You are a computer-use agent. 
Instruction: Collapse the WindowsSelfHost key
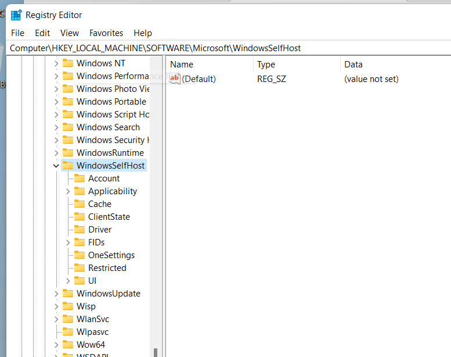click(56, 166)
